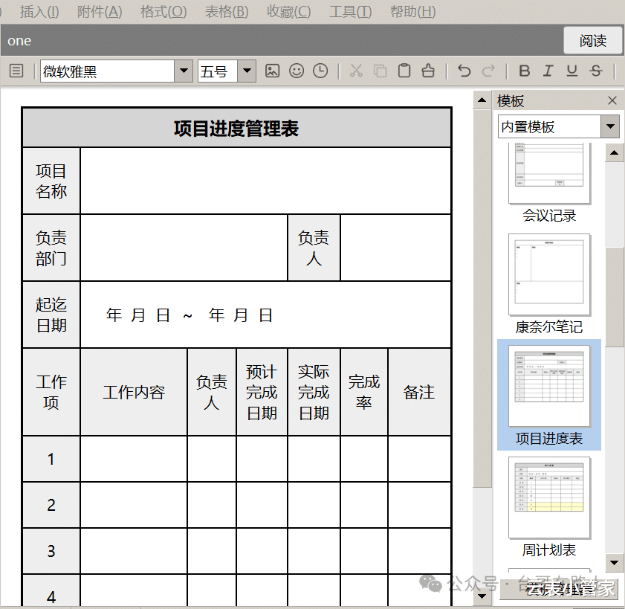Click the 起迄日期 date range cell
This screenshot has width=625, height=609.
pyautogui.click(x=265, y=315)
